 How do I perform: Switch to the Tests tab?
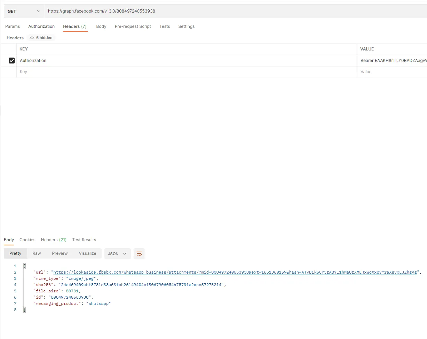click(x=165, y=26)
